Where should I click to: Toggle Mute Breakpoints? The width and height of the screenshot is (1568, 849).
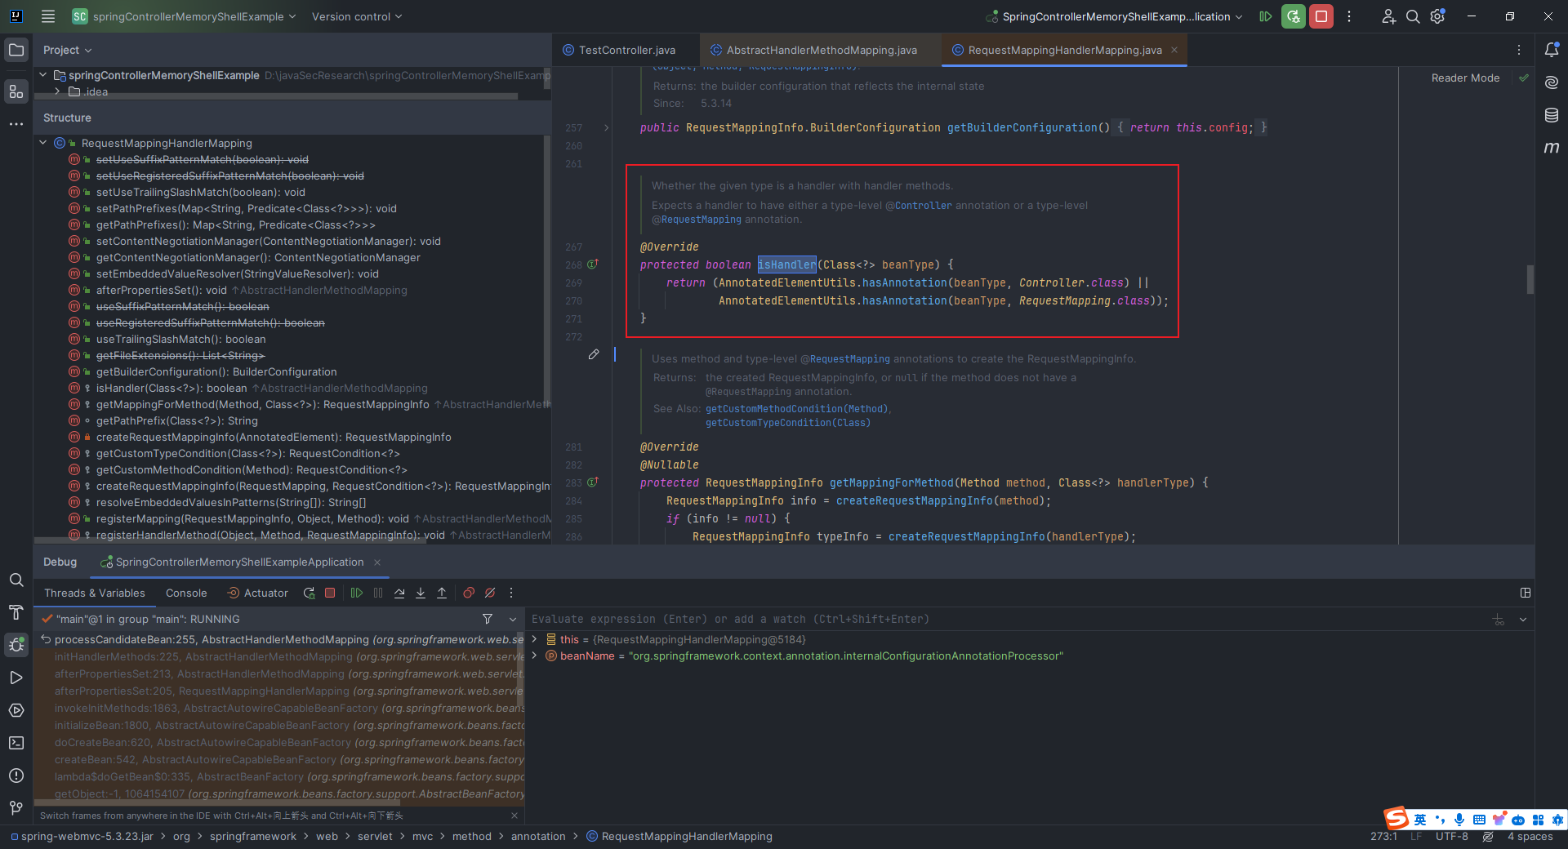[490, 593]
